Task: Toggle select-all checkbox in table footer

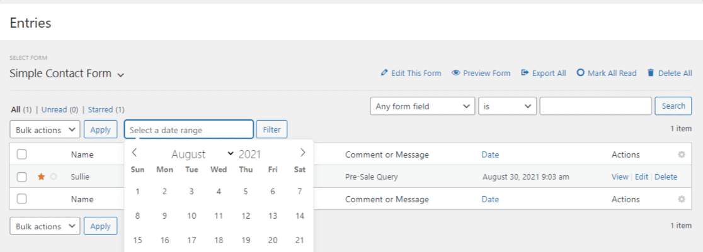Action: (22, 199)
